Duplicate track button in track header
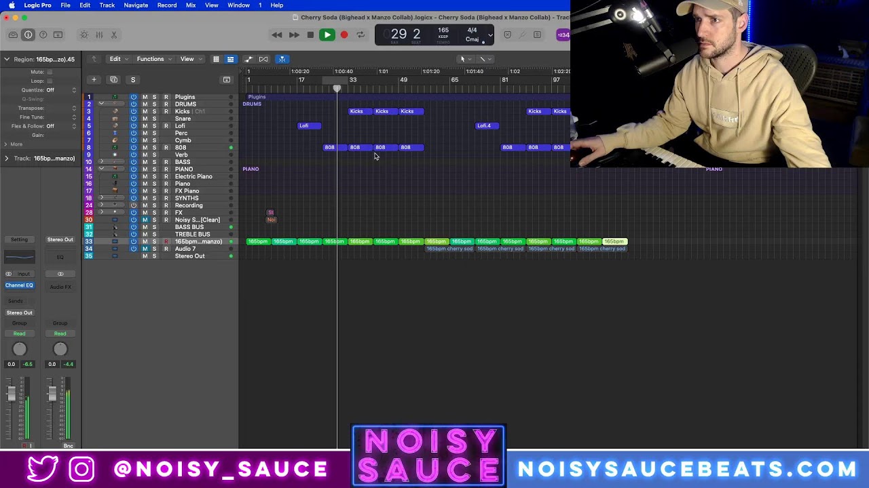This screenshot has width=869, height=488. (x=113, y=80)
